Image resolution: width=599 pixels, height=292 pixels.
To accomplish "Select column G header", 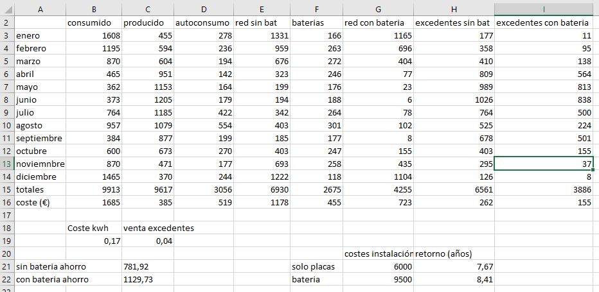I will pos(378,10).
